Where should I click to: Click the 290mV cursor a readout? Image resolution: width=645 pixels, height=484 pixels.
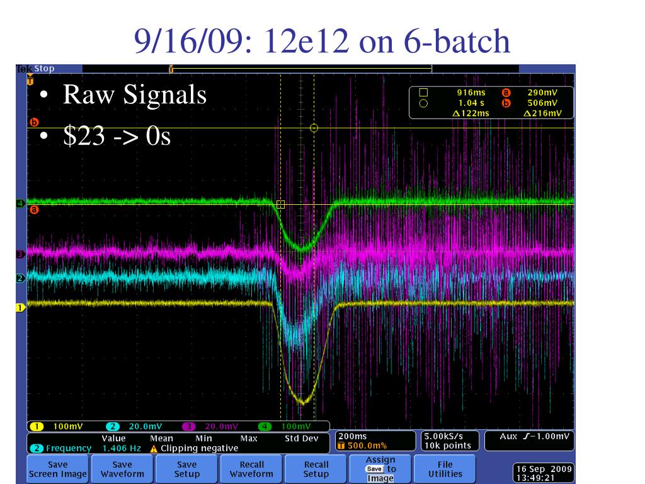pos(542,93)
